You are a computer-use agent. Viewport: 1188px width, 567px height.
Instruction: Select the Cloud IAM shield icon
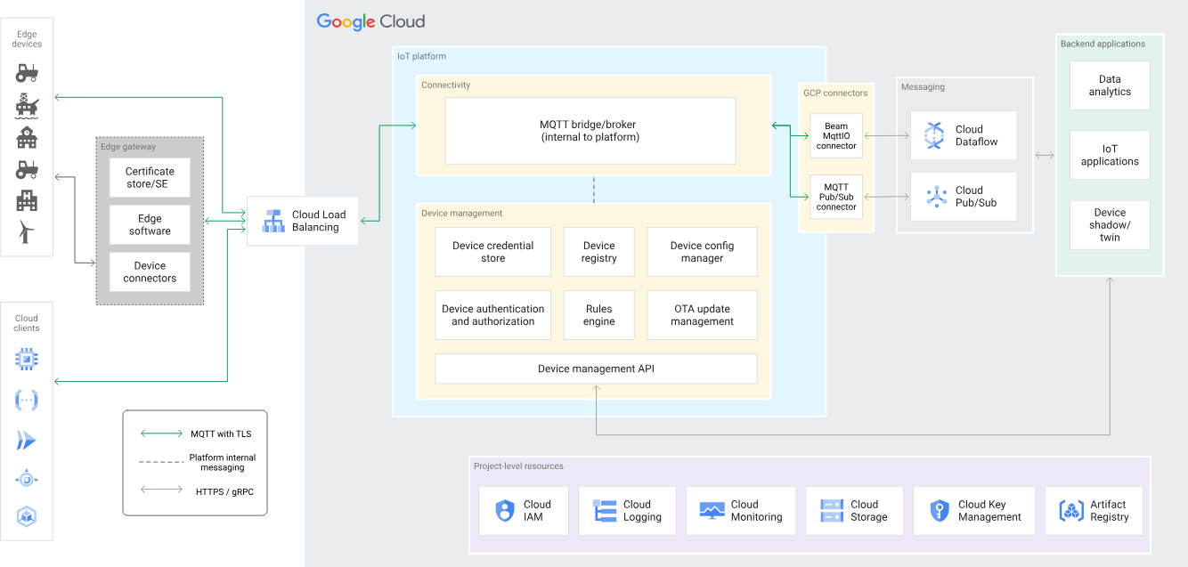coord(505,510)
